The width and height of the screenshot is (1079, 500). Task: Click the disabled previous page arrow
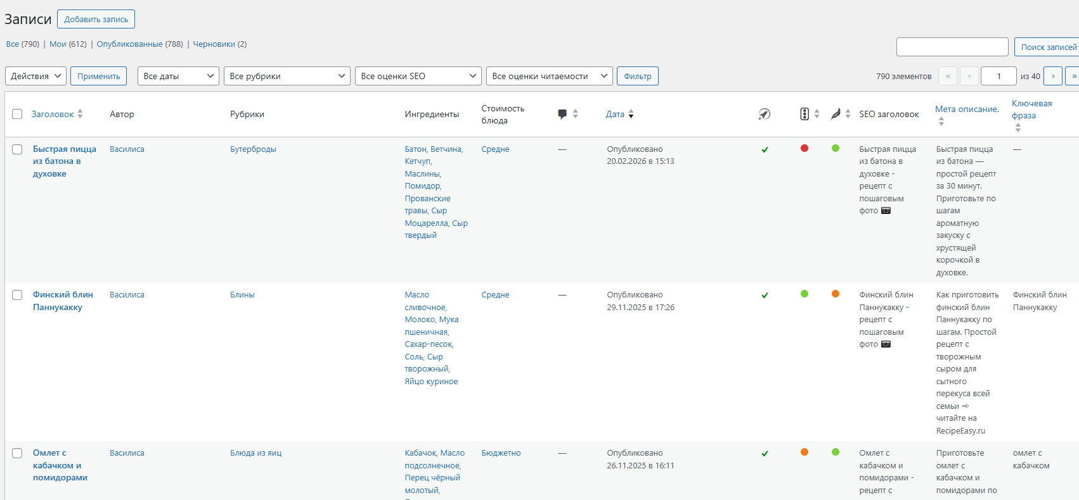coord(969,76)
